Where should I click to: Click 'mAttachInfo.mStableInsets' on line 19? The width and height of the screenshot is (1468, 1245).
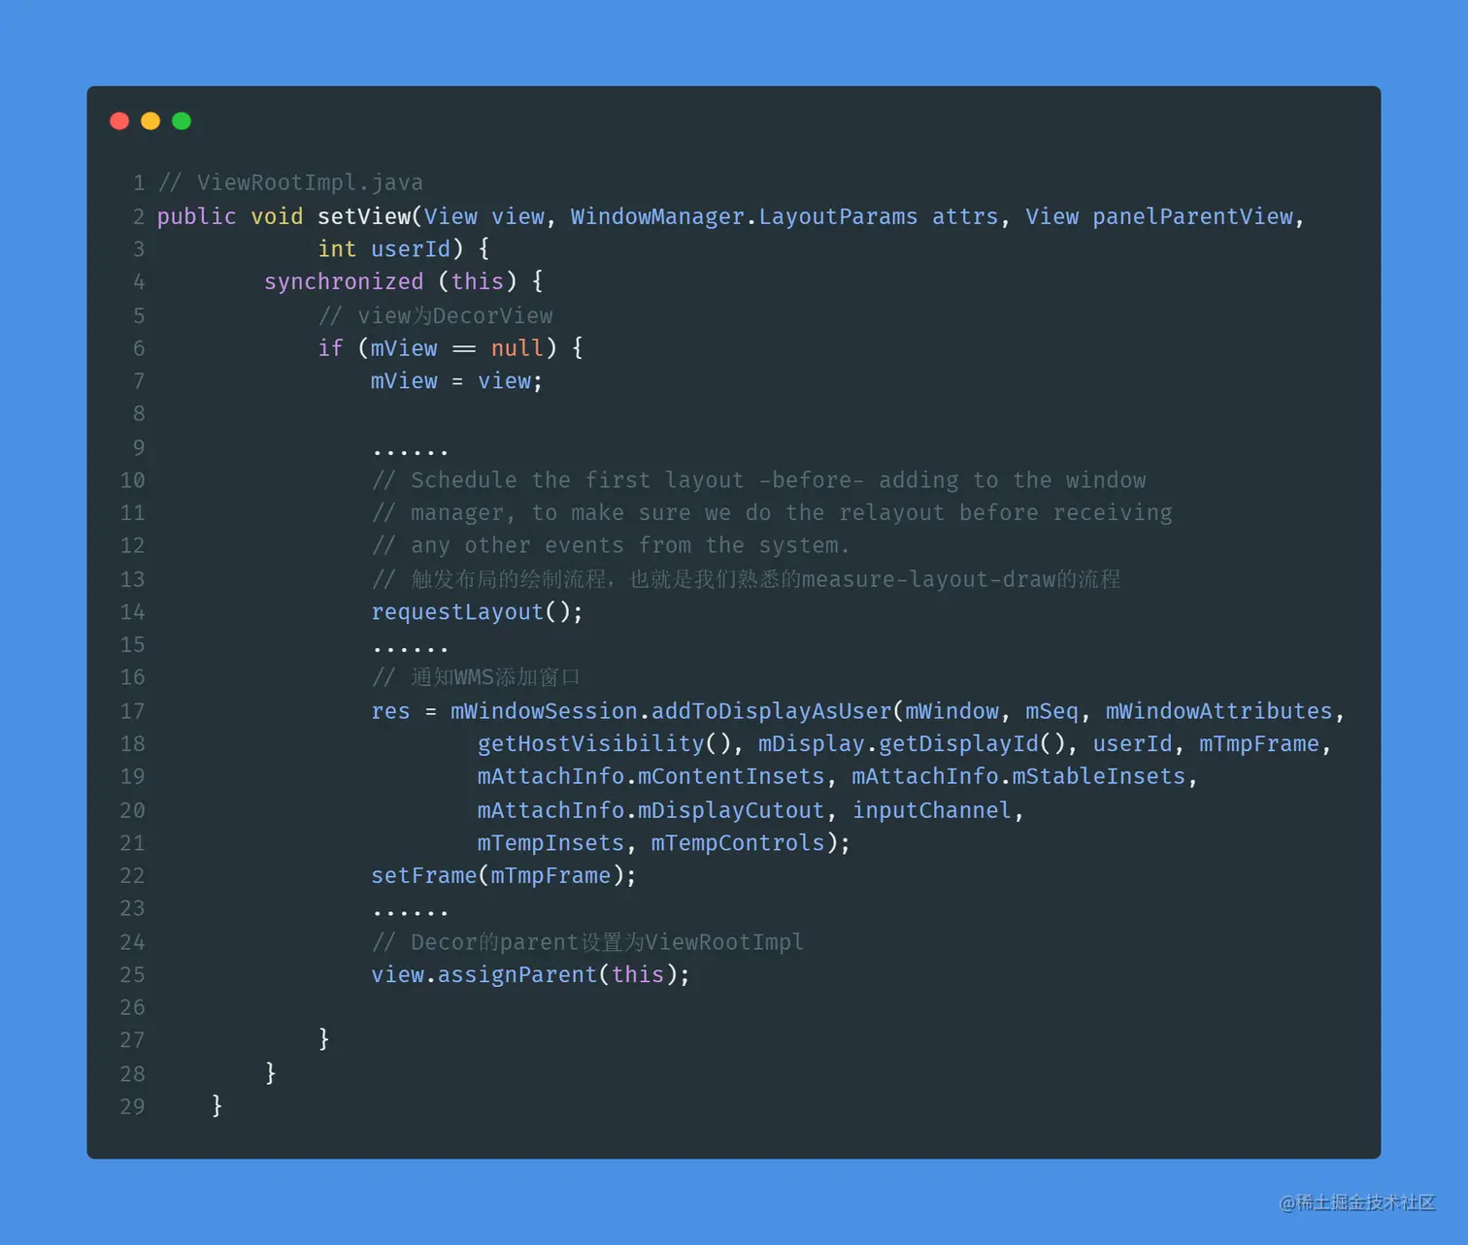coord(1018,777)
